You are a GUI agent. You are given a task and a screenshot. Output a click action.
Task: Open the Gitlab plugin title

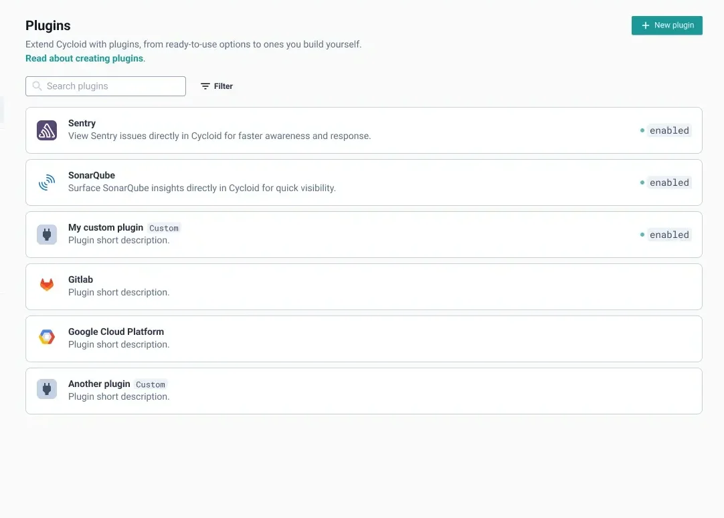(x=80, y=279)
